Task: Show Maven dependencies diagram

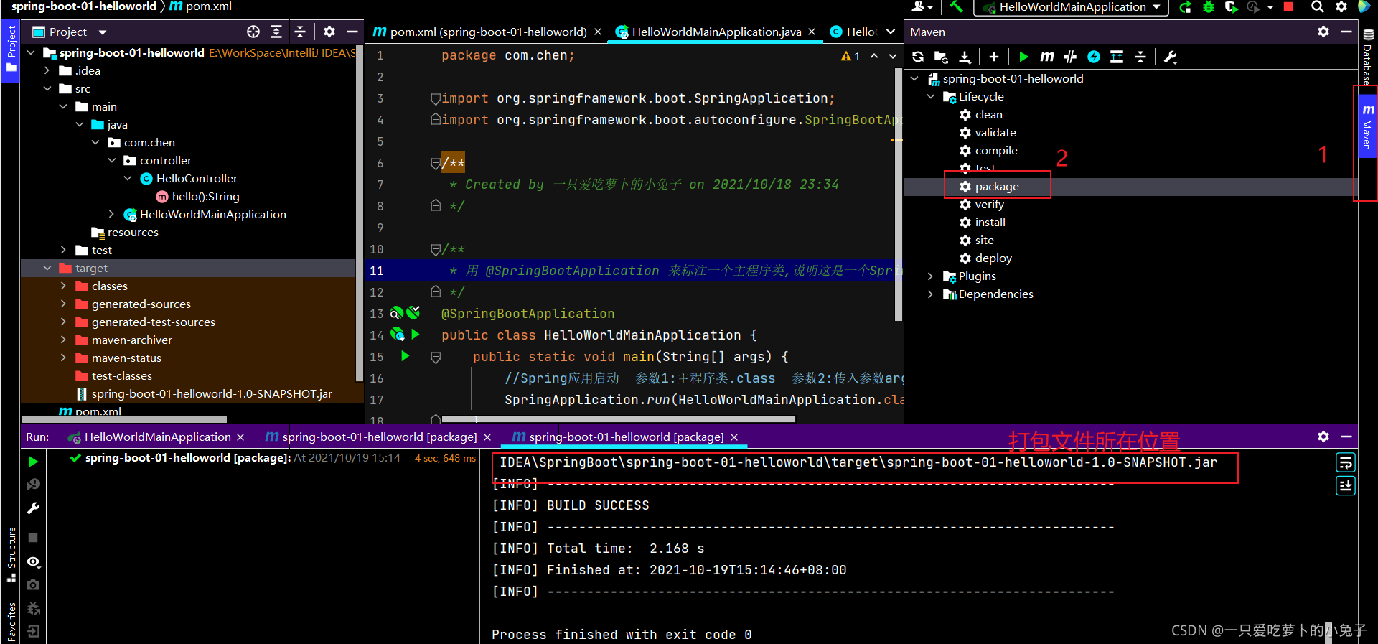Action: (x=1117, y=57)
